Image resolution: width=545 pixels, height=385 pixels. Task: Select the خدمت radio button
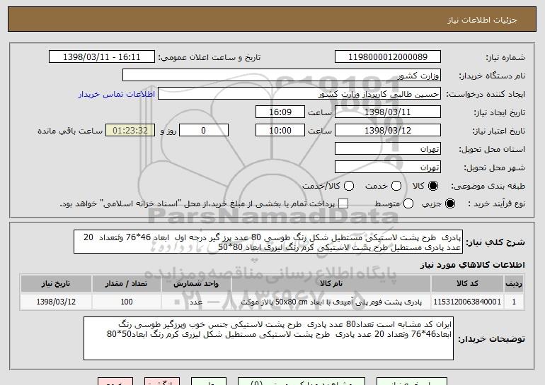[x=396, y=186]
